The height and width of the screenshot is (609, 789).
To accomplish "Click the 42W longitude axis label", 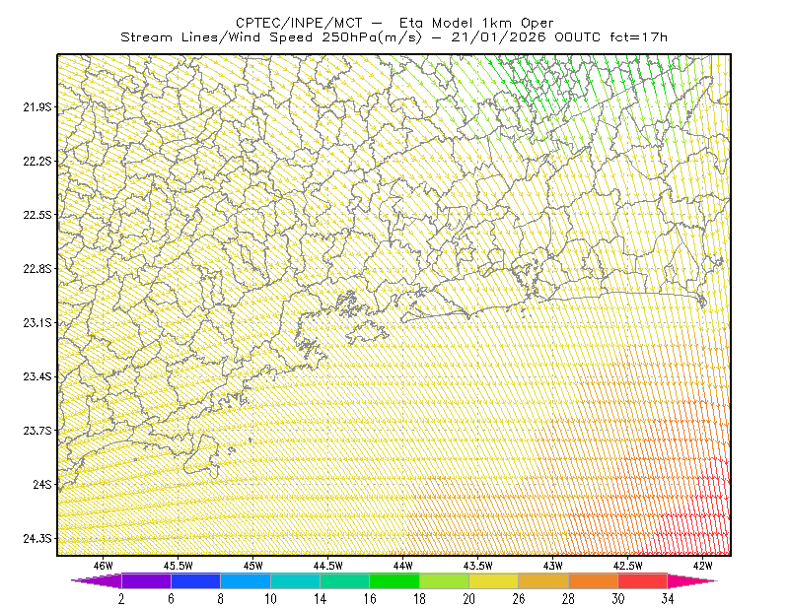I will 702,566.
